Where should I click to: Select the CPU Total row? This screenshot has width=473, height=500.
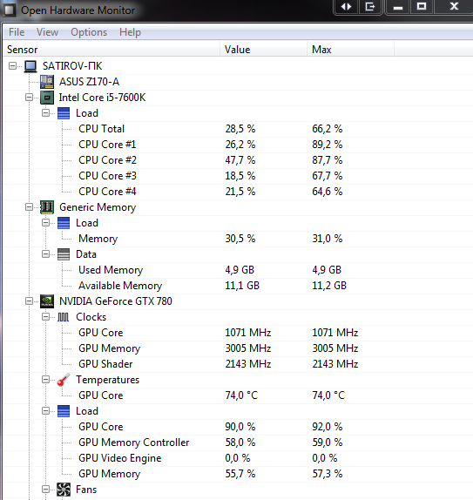click(x=238, y=129)
